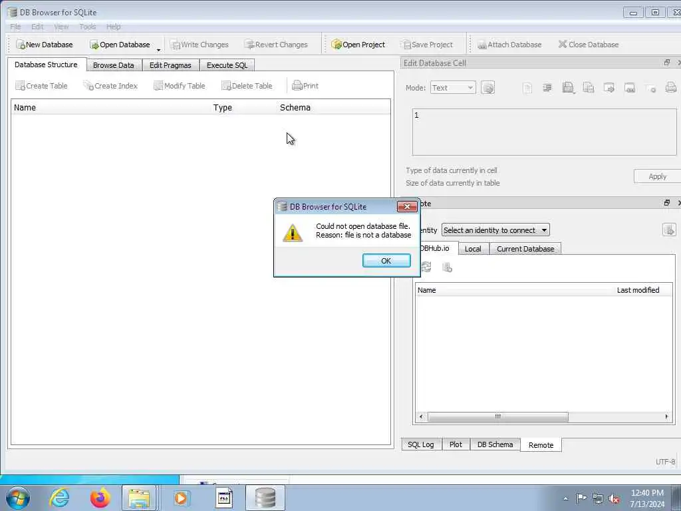Click OK in the error dialog
681x511 pixels.
386,261
